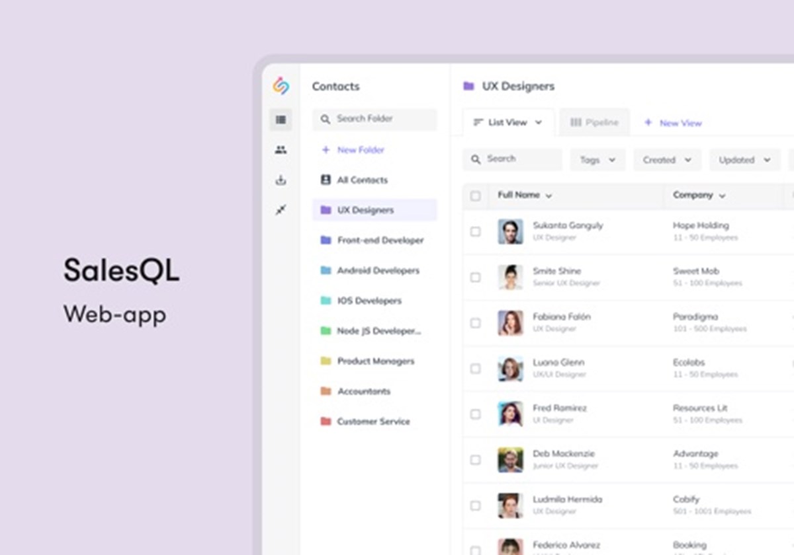This screenshot has height=555, width=794.
Task: Check the box for Ludmila Hermida
Action: [475, 505]
